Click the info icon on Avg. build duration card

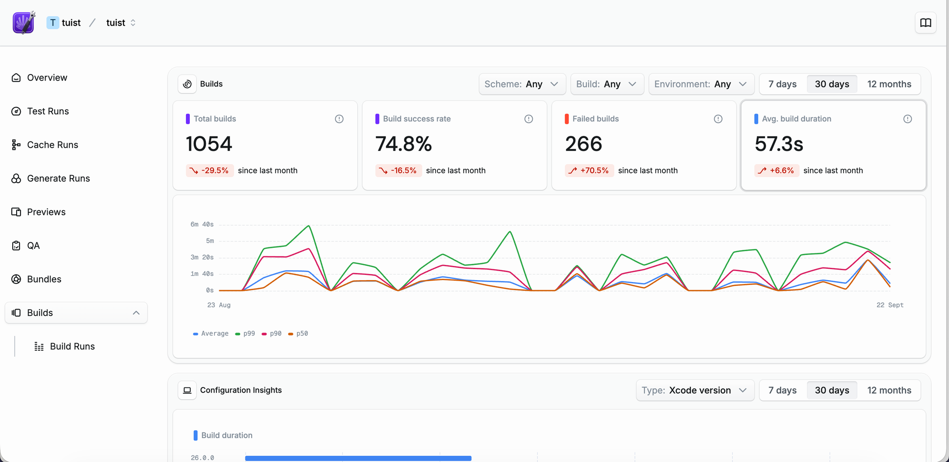pos(907,119)
